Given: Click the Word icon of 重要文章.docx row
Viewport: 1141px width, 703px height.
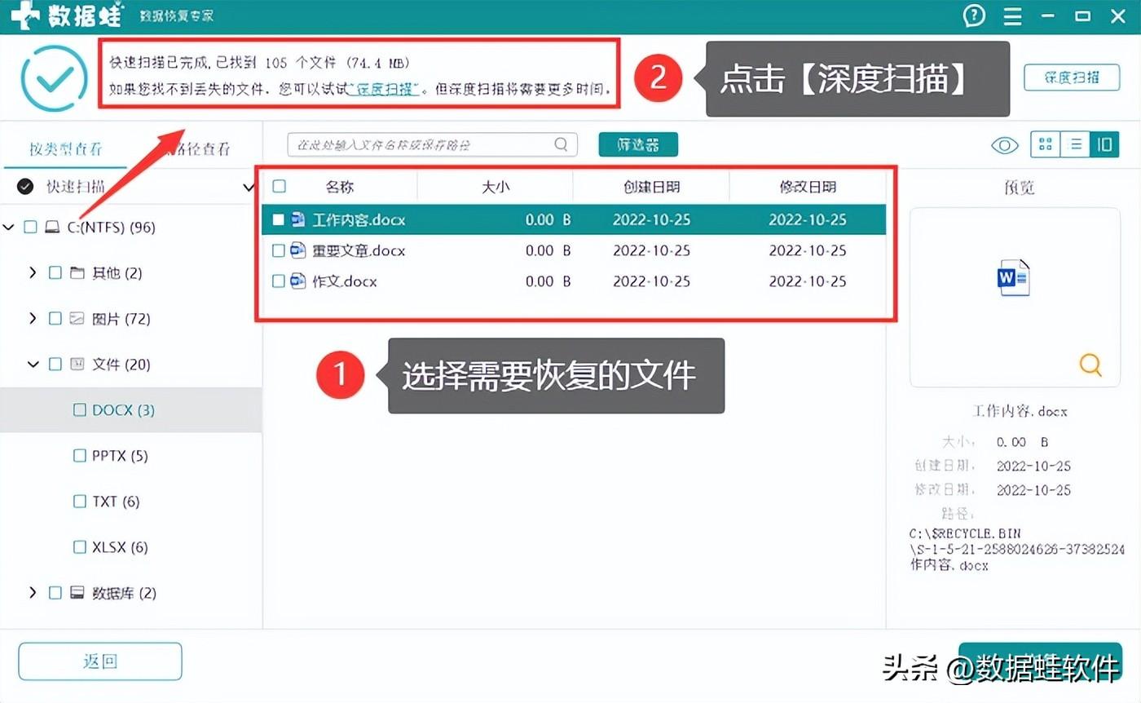Looking at the screenshot, I should 297,250.
